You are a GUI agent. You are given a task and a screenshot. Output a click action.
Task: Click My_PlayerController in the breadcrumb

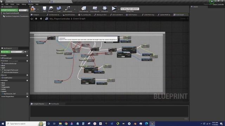tap(60, 19)
